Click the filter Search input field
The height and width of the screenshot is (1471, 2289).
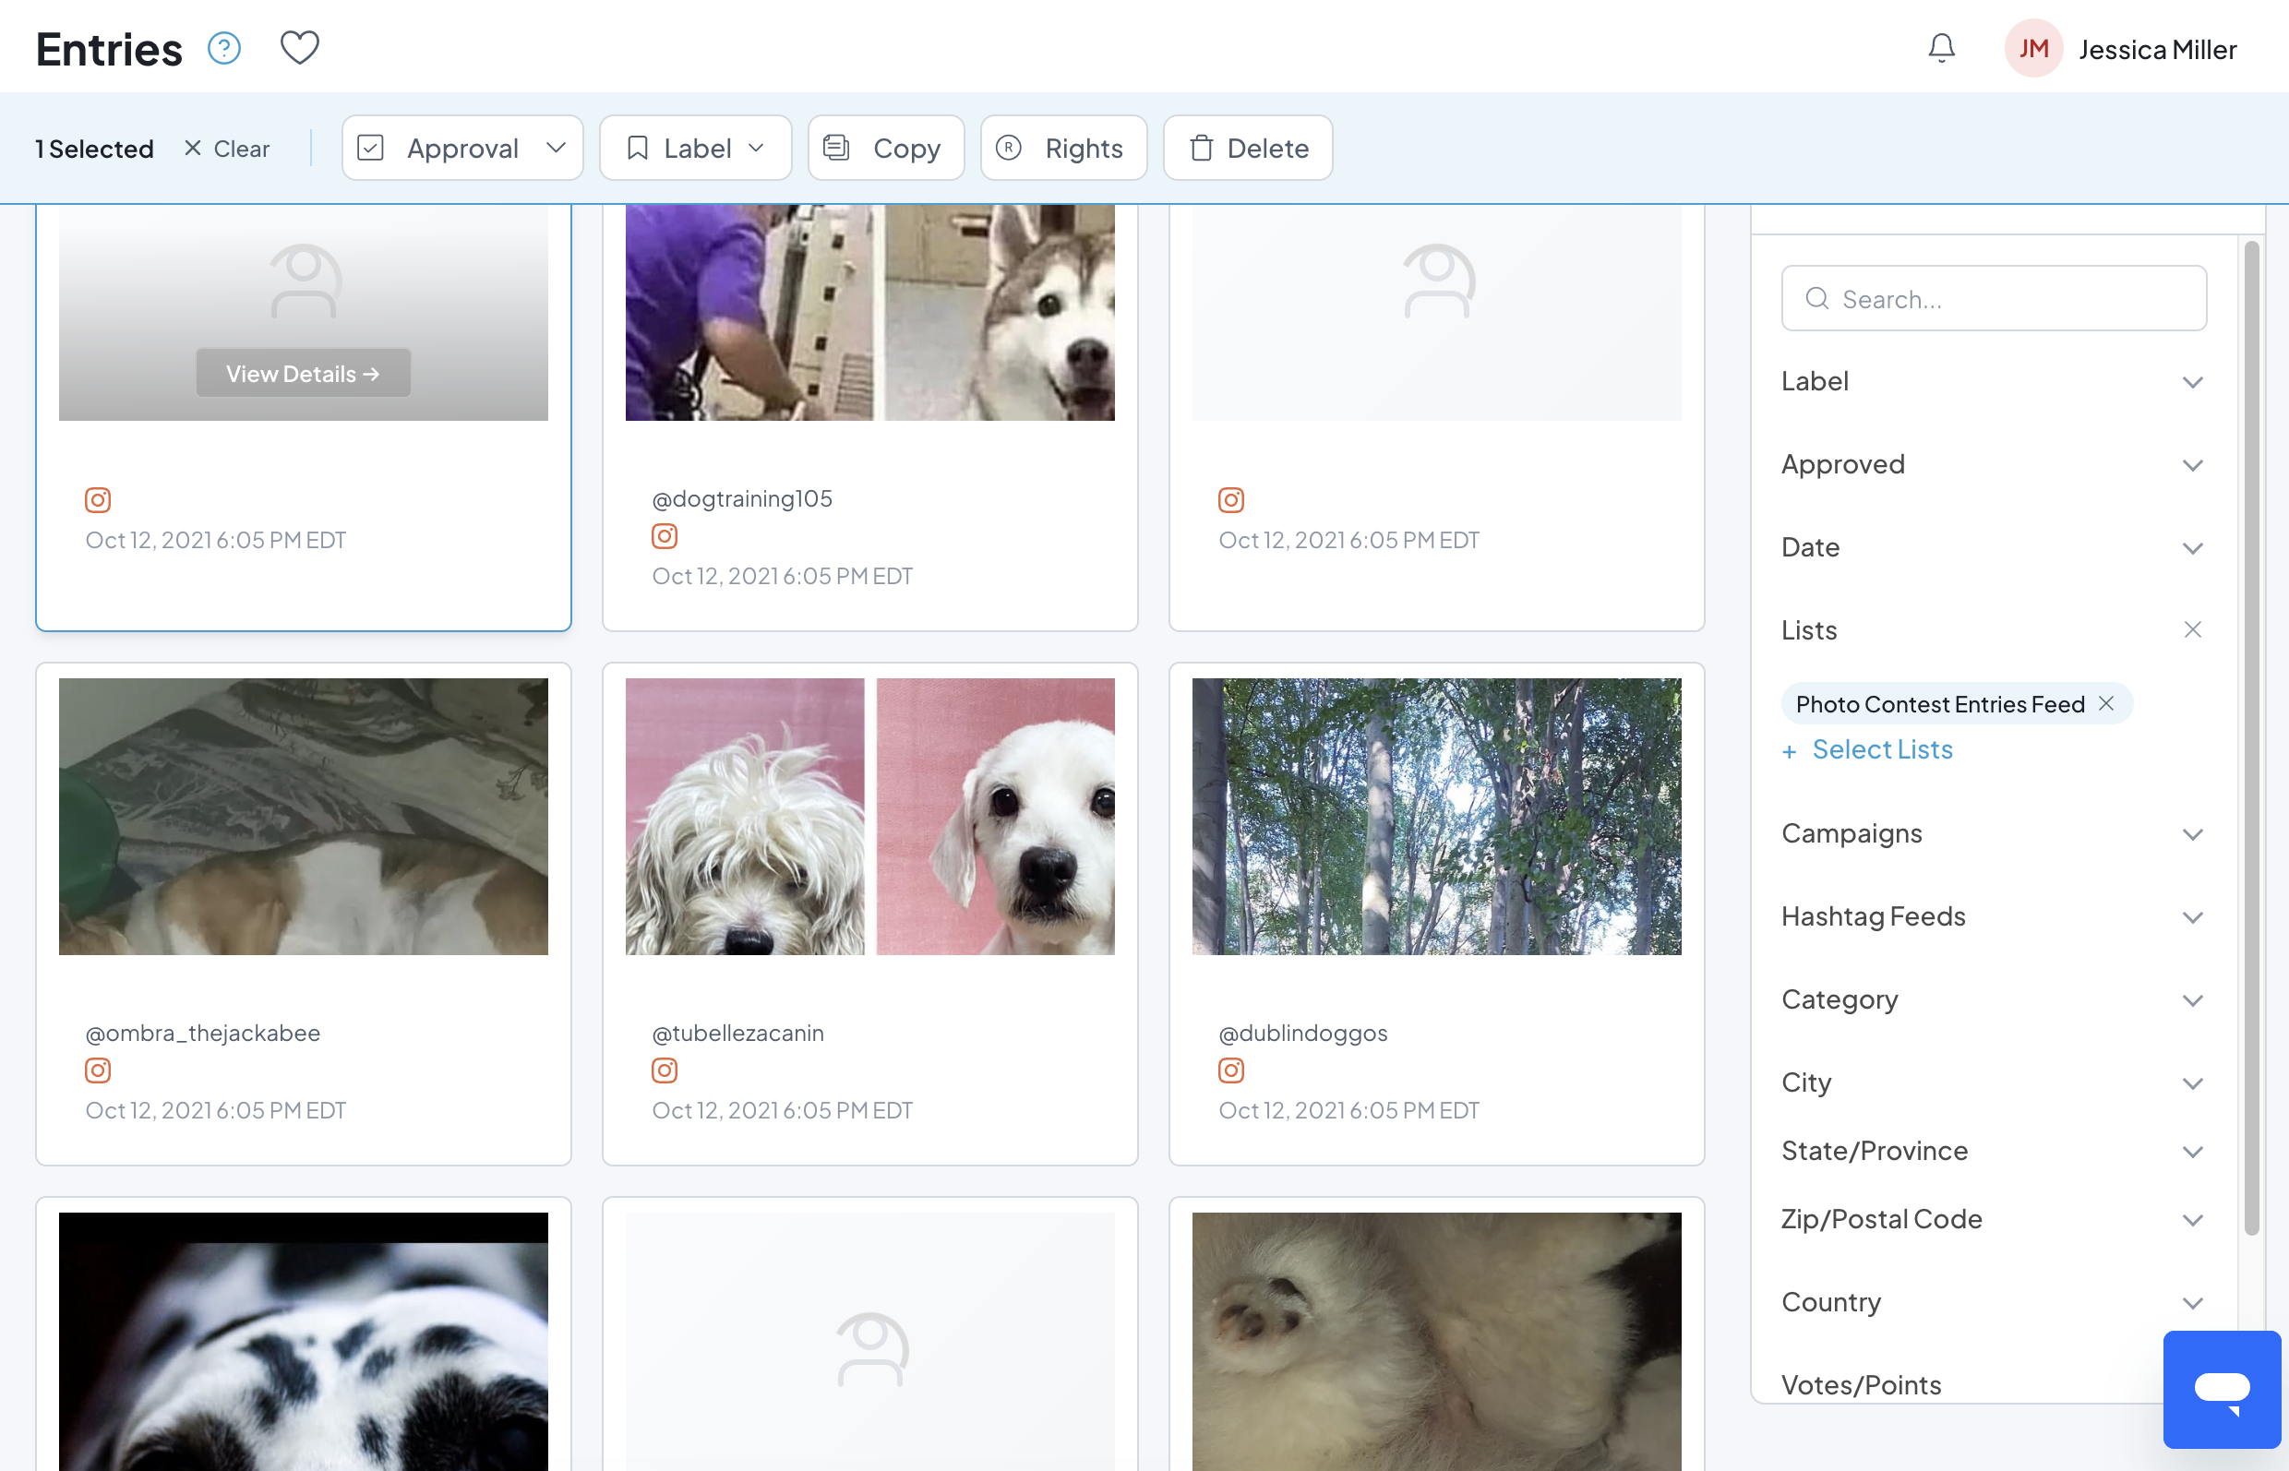[1994, 299]
